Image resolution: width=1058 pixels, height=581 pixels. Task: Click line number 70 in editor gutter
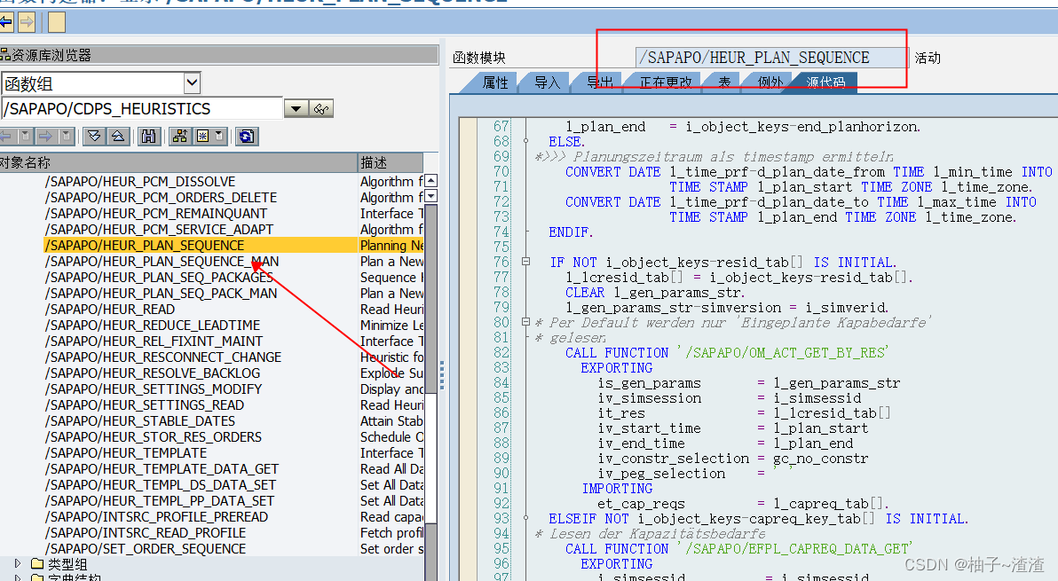point(501,172)
